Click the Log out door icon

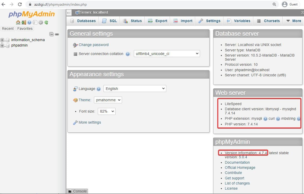coord(24,22)
